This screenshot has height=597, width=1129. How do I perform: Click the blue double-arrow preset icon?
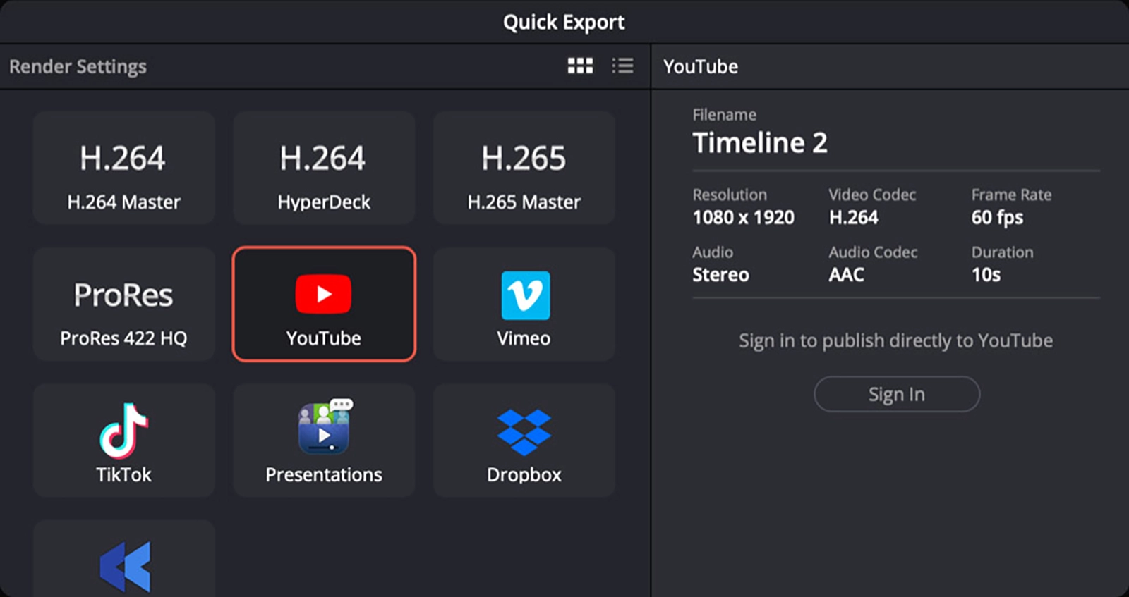tap(125, 565)
